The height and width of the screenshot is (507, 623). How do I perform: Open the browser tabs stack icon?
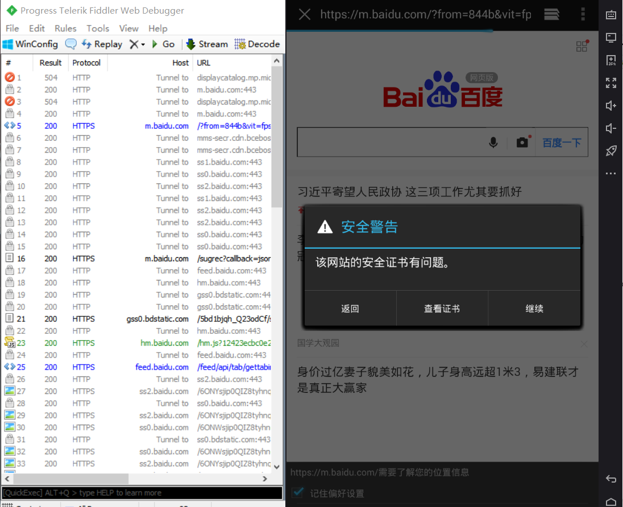(x=551, y=15)
